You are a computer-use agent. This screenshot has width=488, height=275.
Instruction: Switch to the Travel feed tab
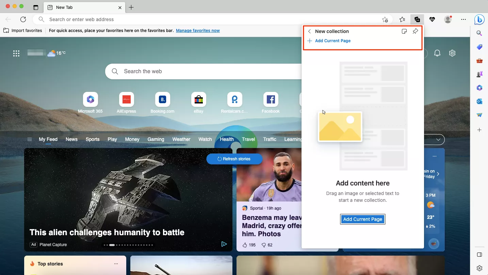coord(248,139)
